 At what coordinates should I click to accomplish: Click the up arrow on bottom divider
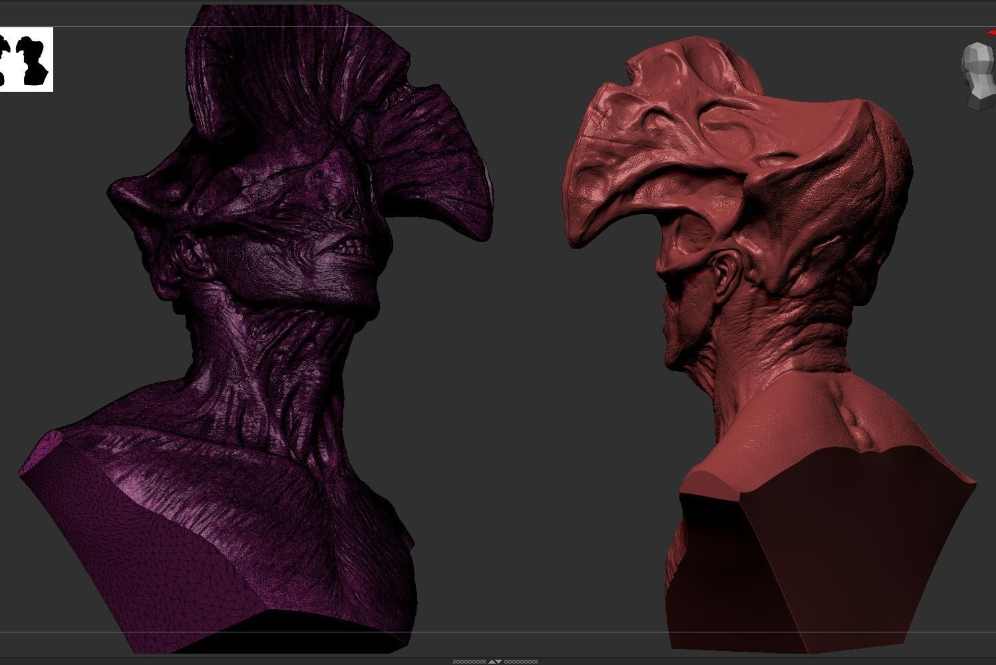click(x=492, y=662)
